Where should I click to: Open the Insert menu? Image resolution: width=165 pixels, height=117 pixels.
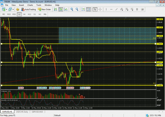click(x=21, y=5)
